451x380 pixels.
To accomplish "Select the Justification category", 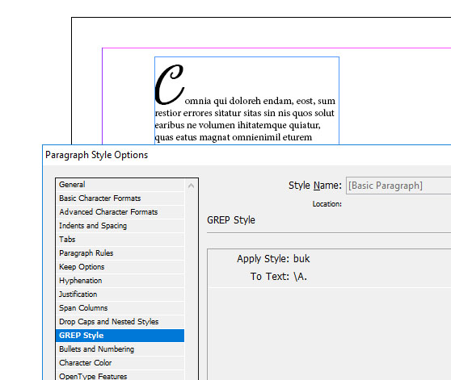I will [120, 294].
